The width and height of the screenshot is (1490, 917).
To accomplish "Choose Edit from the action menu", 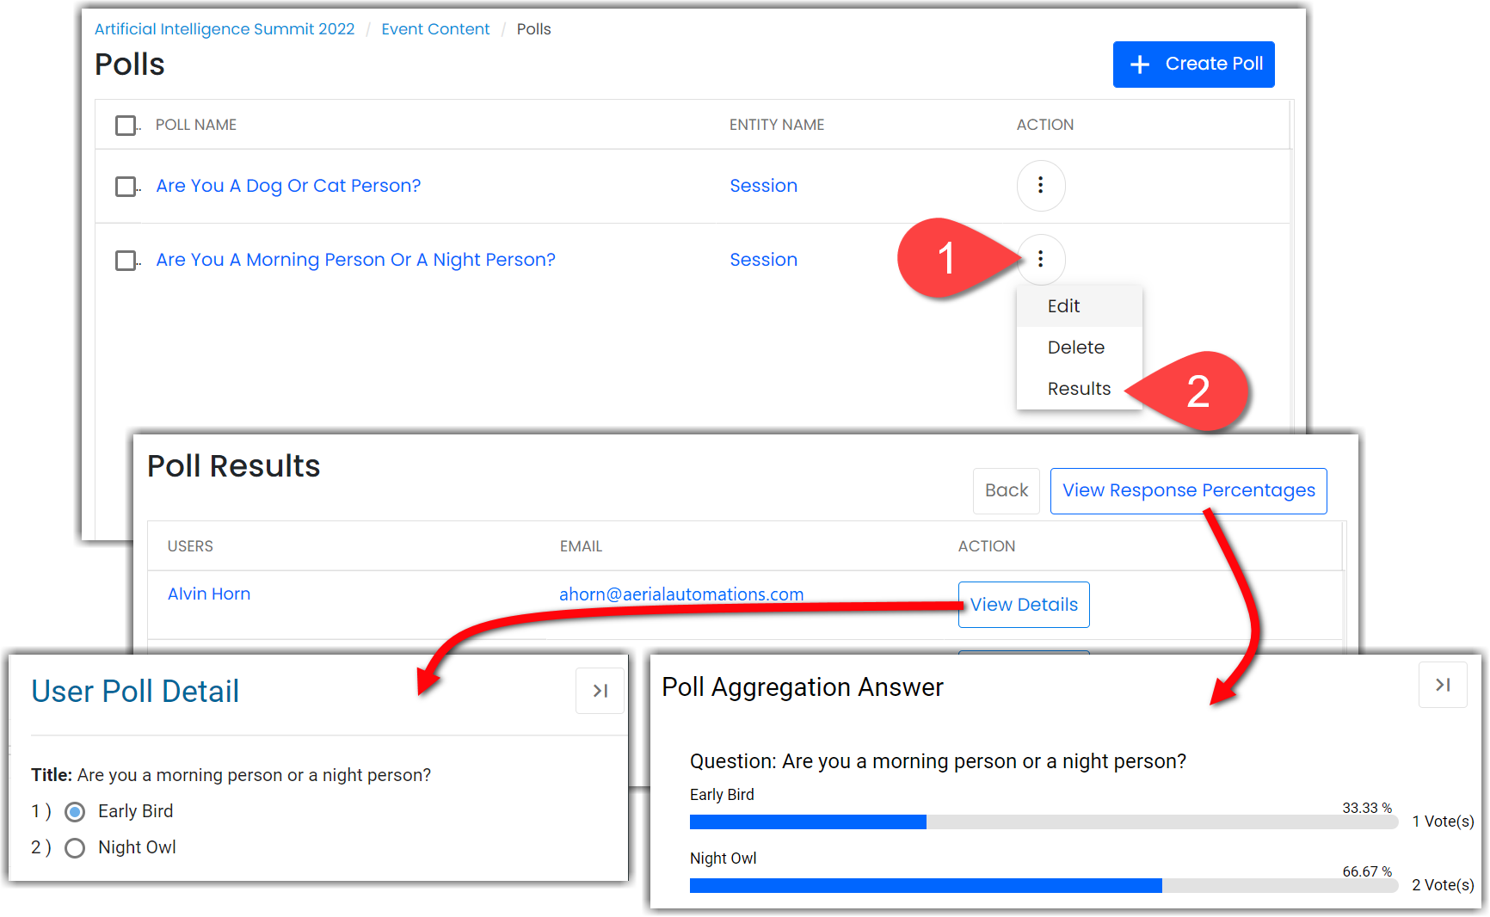I will [1063, 306].
